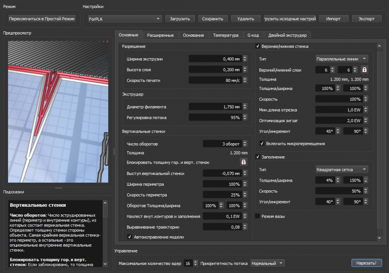Click the top/bottom angle 45° field
Viewport: 389px width, 273px height.
(325, 131)
